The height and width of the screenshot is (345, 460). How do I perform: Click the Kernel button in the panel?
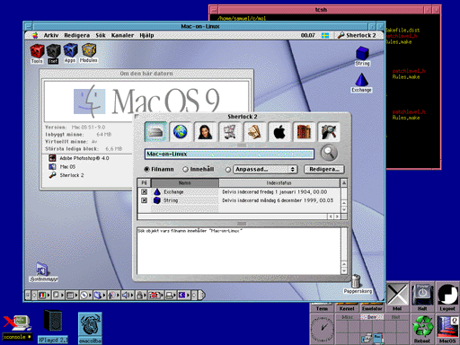click(347, 308)
